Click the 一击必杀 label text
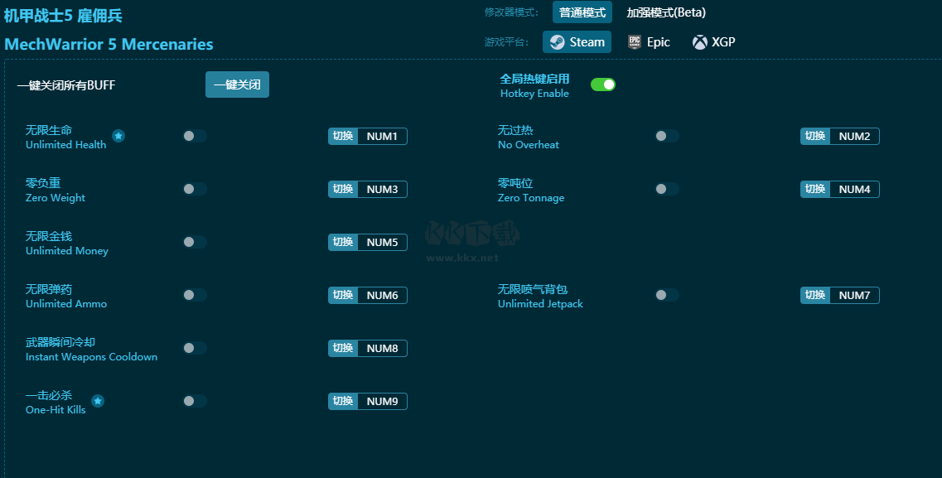The image size is (942, 478). [49, 395]
